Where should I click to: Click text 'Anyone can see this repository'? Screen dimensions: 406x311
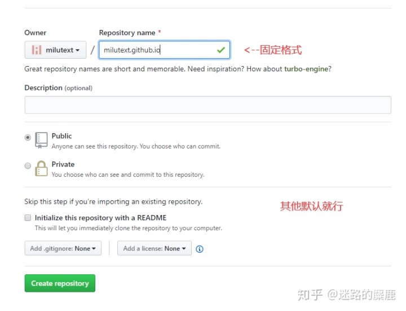95,146
